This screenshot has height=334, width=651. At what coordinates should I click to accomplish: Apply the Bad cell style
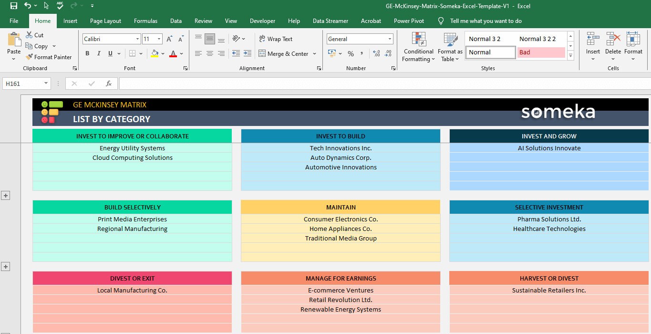click(541, 52)
